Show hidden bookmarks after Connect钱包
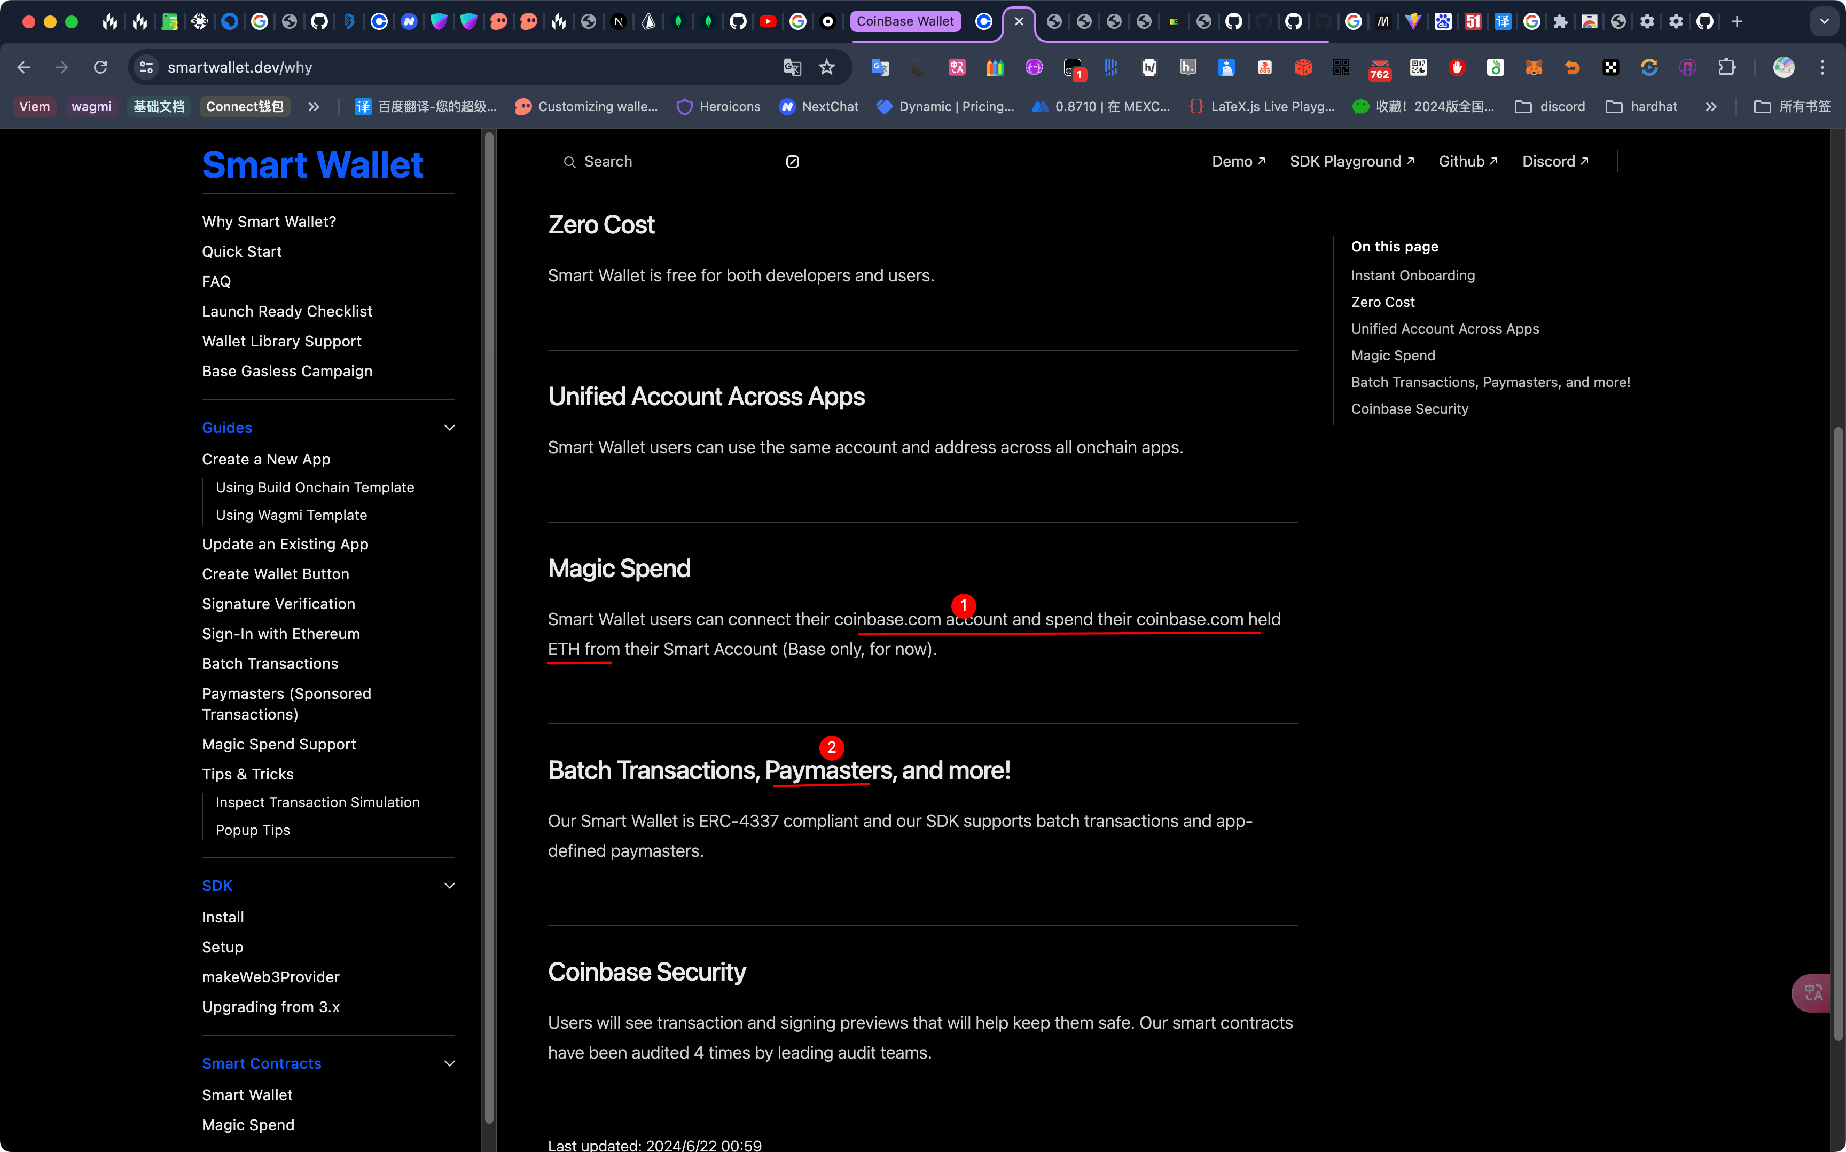Screen dimensions: 1846x1152 (x=314, y=107)
